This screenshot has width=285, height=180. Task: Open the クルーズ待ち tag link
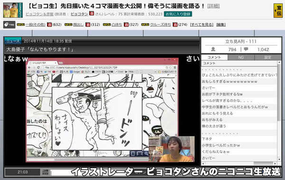point(161,25)
